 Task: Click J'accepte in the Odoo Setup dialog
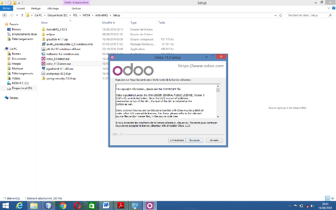(194, 140)
